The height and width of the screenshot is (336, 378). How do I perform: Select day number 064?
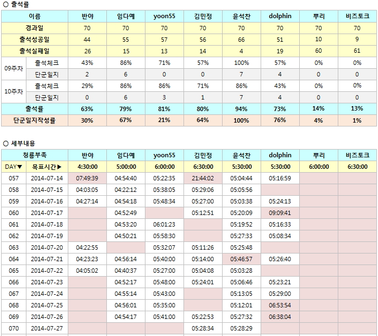pyautogui.click(x=14, y=259)
